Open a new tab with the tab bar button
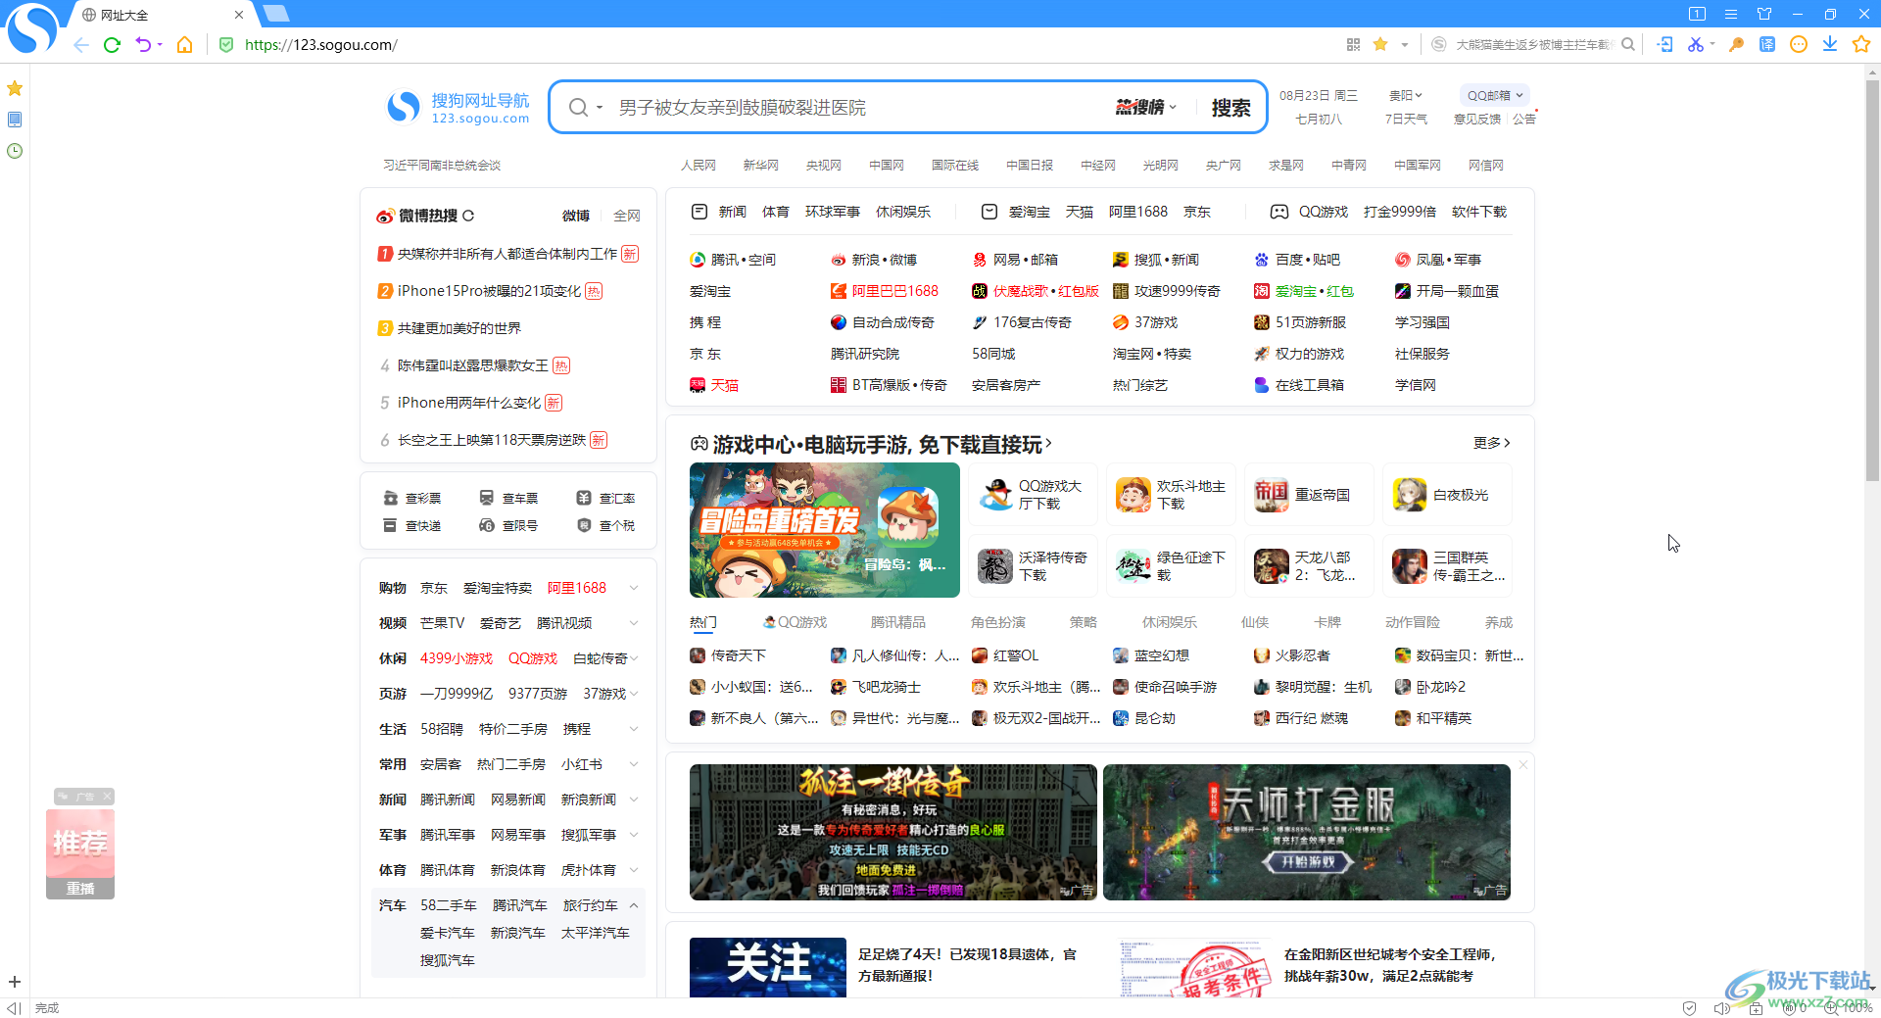 276,14
